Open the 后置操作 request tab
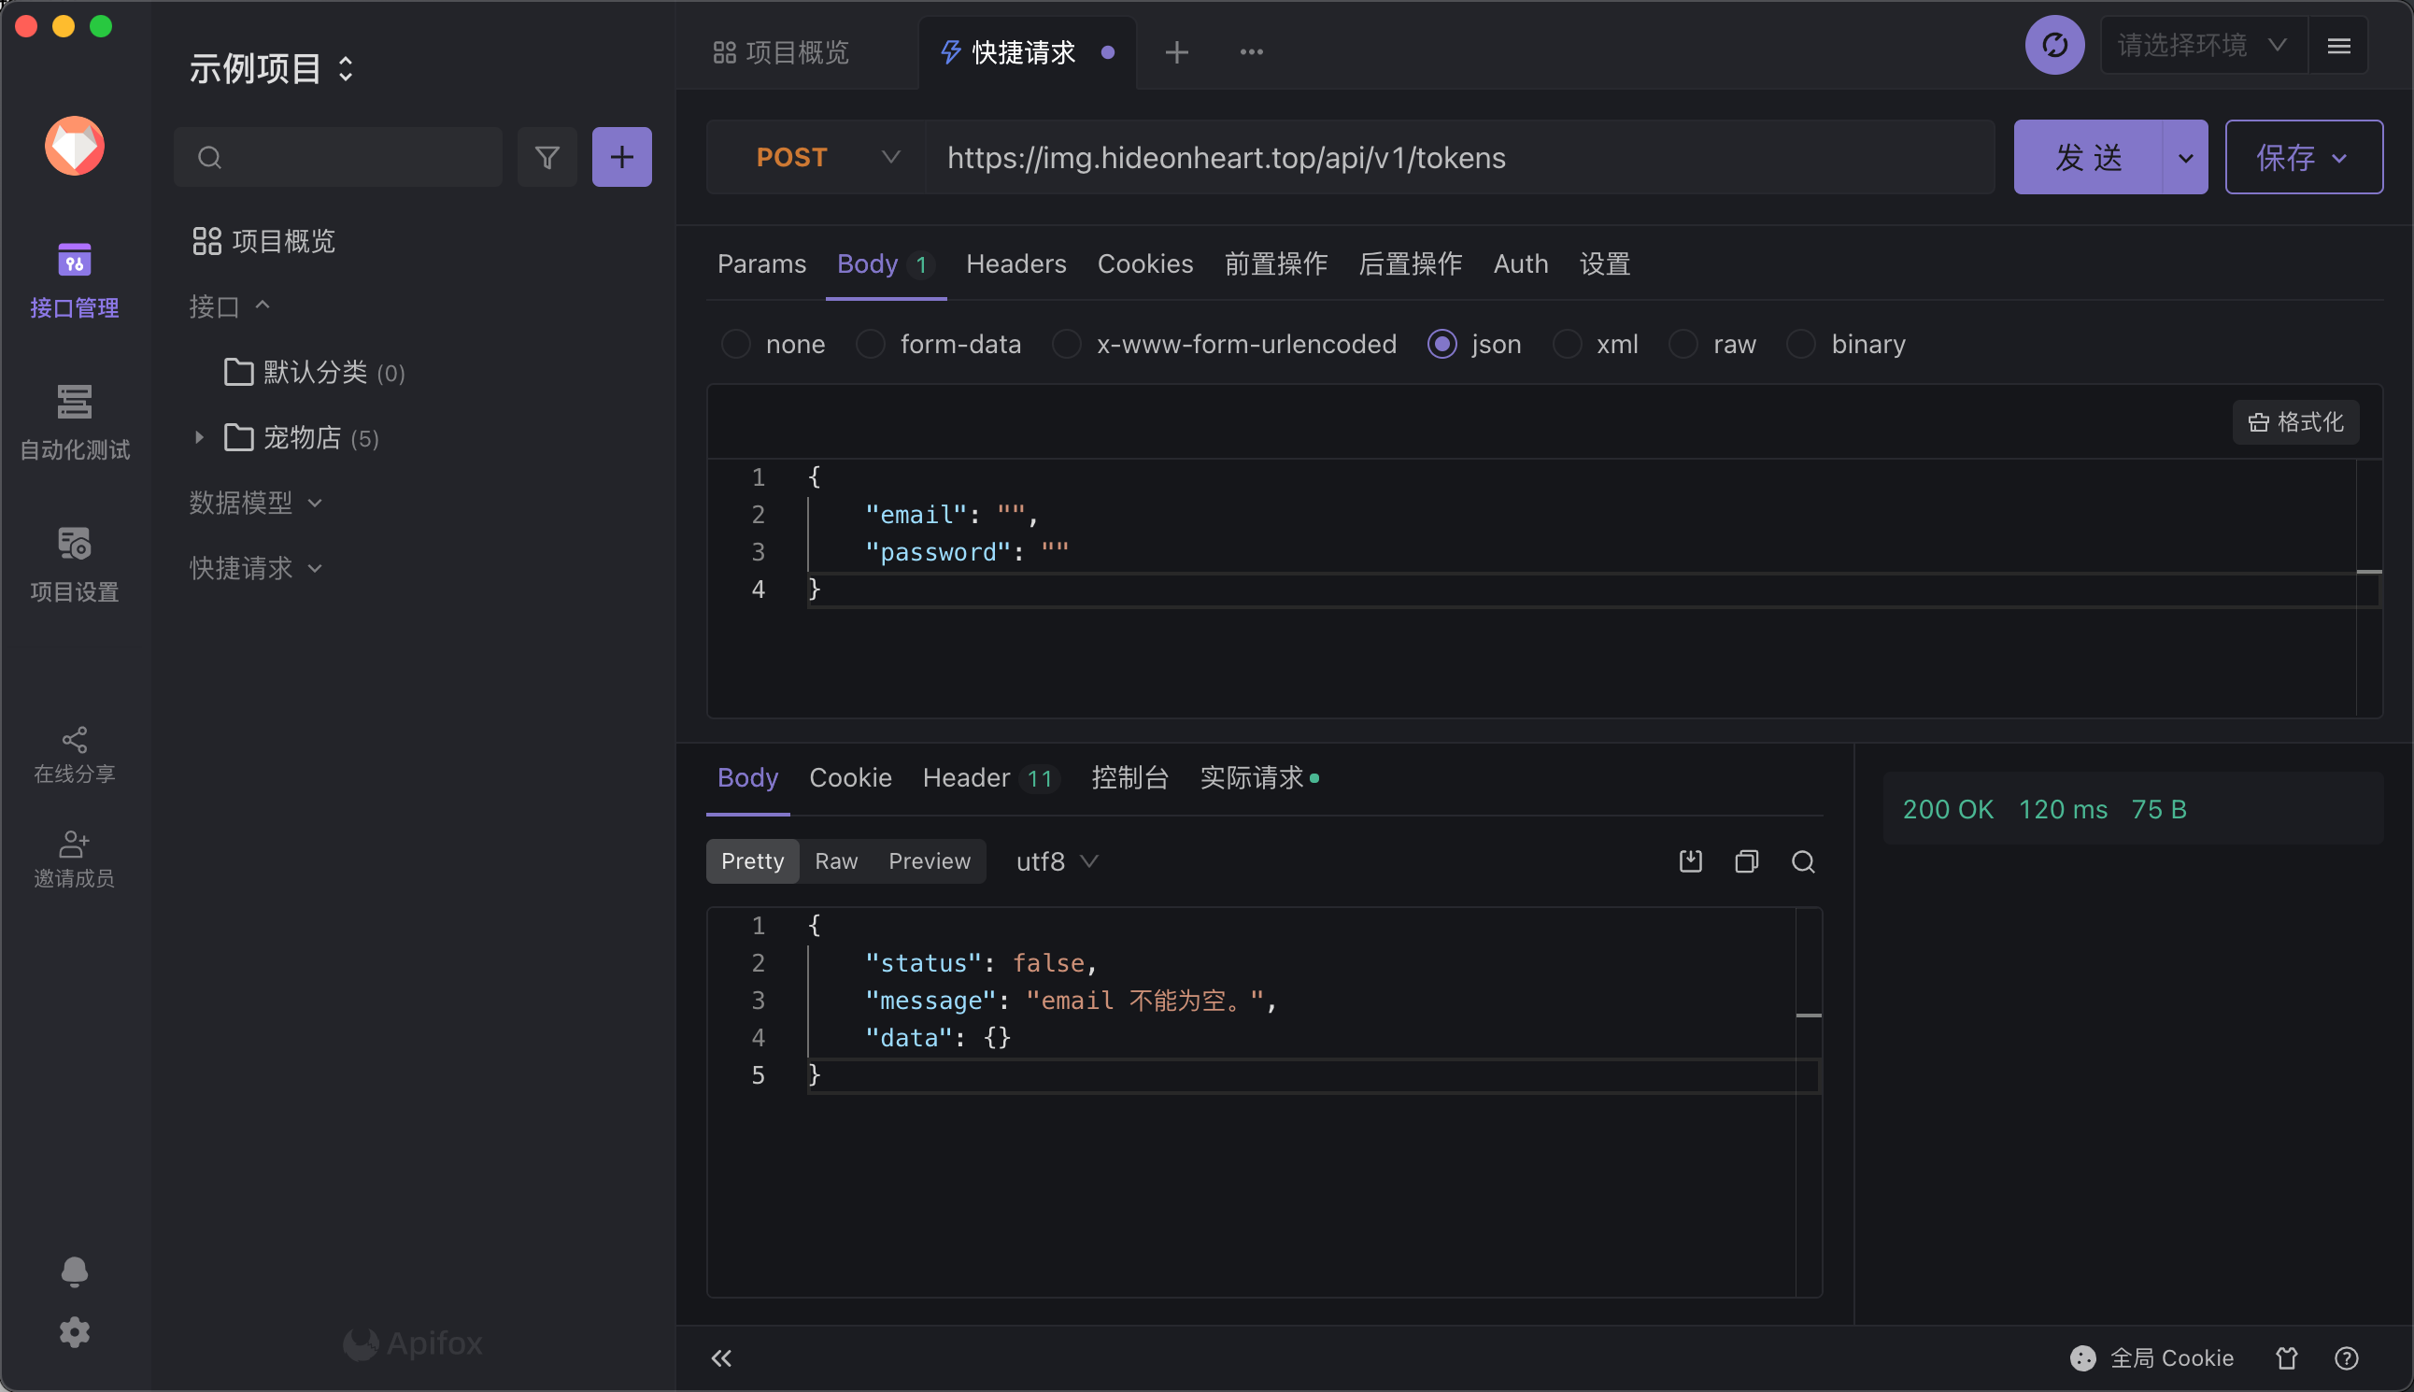2414x1392 pixels. point(1410,263)
